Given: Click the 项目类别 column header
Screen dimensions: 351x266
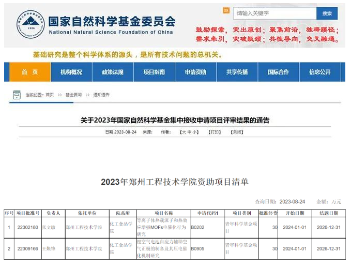Looking at the screenshot, I should tap(242, 213).
